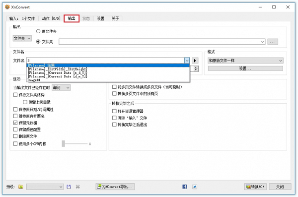The width and height of the screenshot is (298, 197).
Task: Select the 输出 tab
Action: click(72, 18)
